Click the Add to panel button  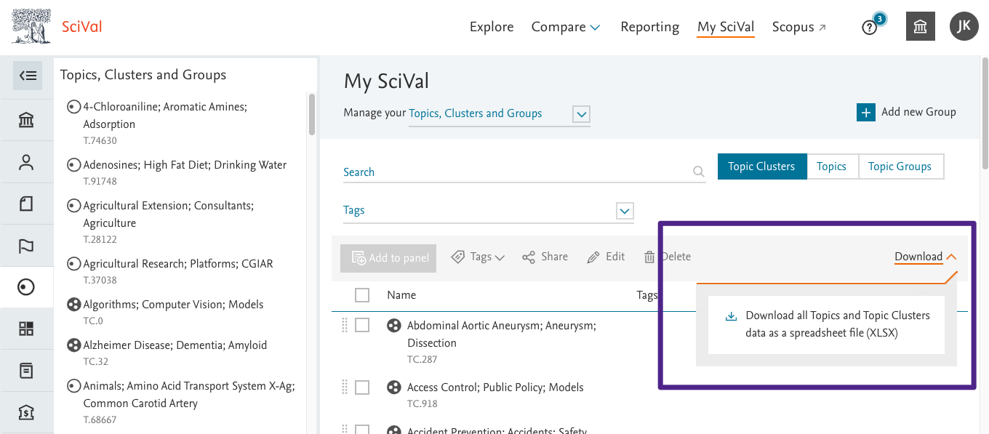click(x=388, y=257)
